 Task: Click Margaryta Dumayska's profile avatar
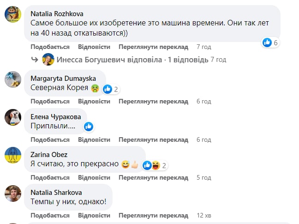pos(12,79)
